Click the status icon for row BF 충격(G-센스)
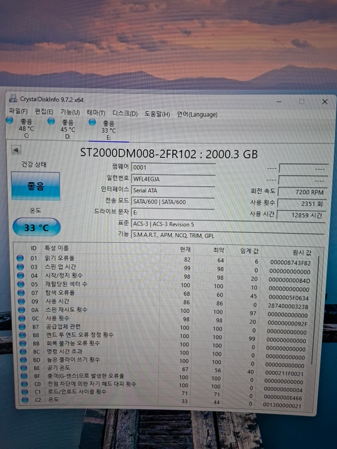Screen dimensions: 337x449 pos(24,376)
